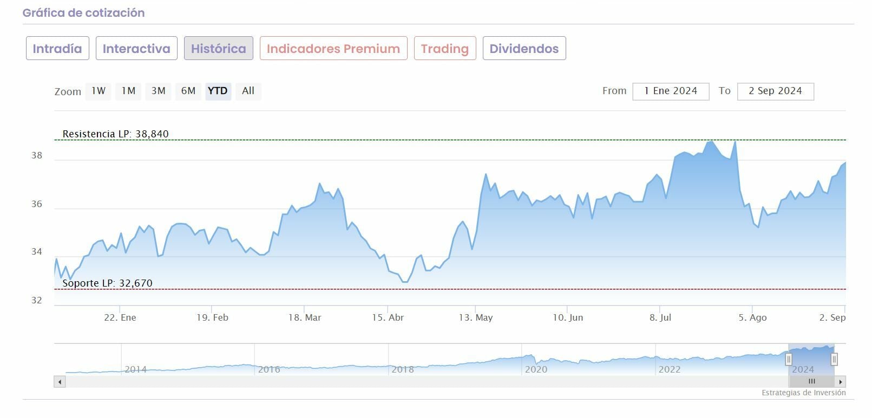Select the Histórica tab
This screenshot has width=872, height=418.
coord(218,49)
